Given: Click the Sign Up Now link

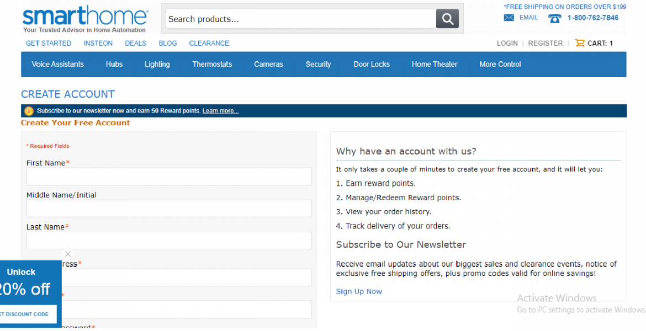Looking at the screenshot, I should (359, 291).
